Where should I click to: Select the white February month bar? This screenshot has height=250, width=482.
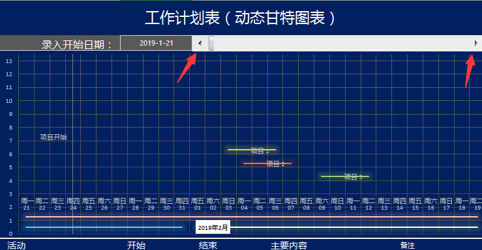(354, 227)
